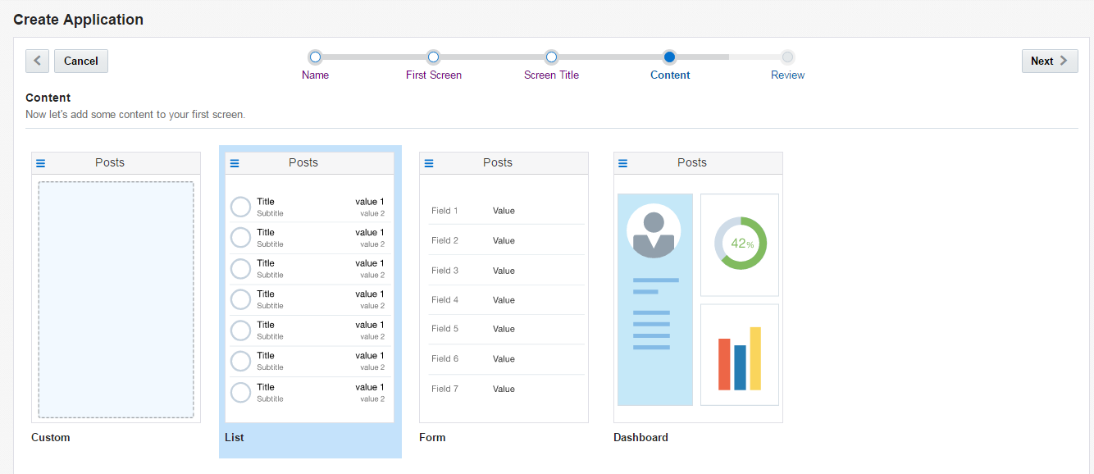Go back with the left chevron button
Viewport: 1094px width, 474px height.
click(37, 61)
